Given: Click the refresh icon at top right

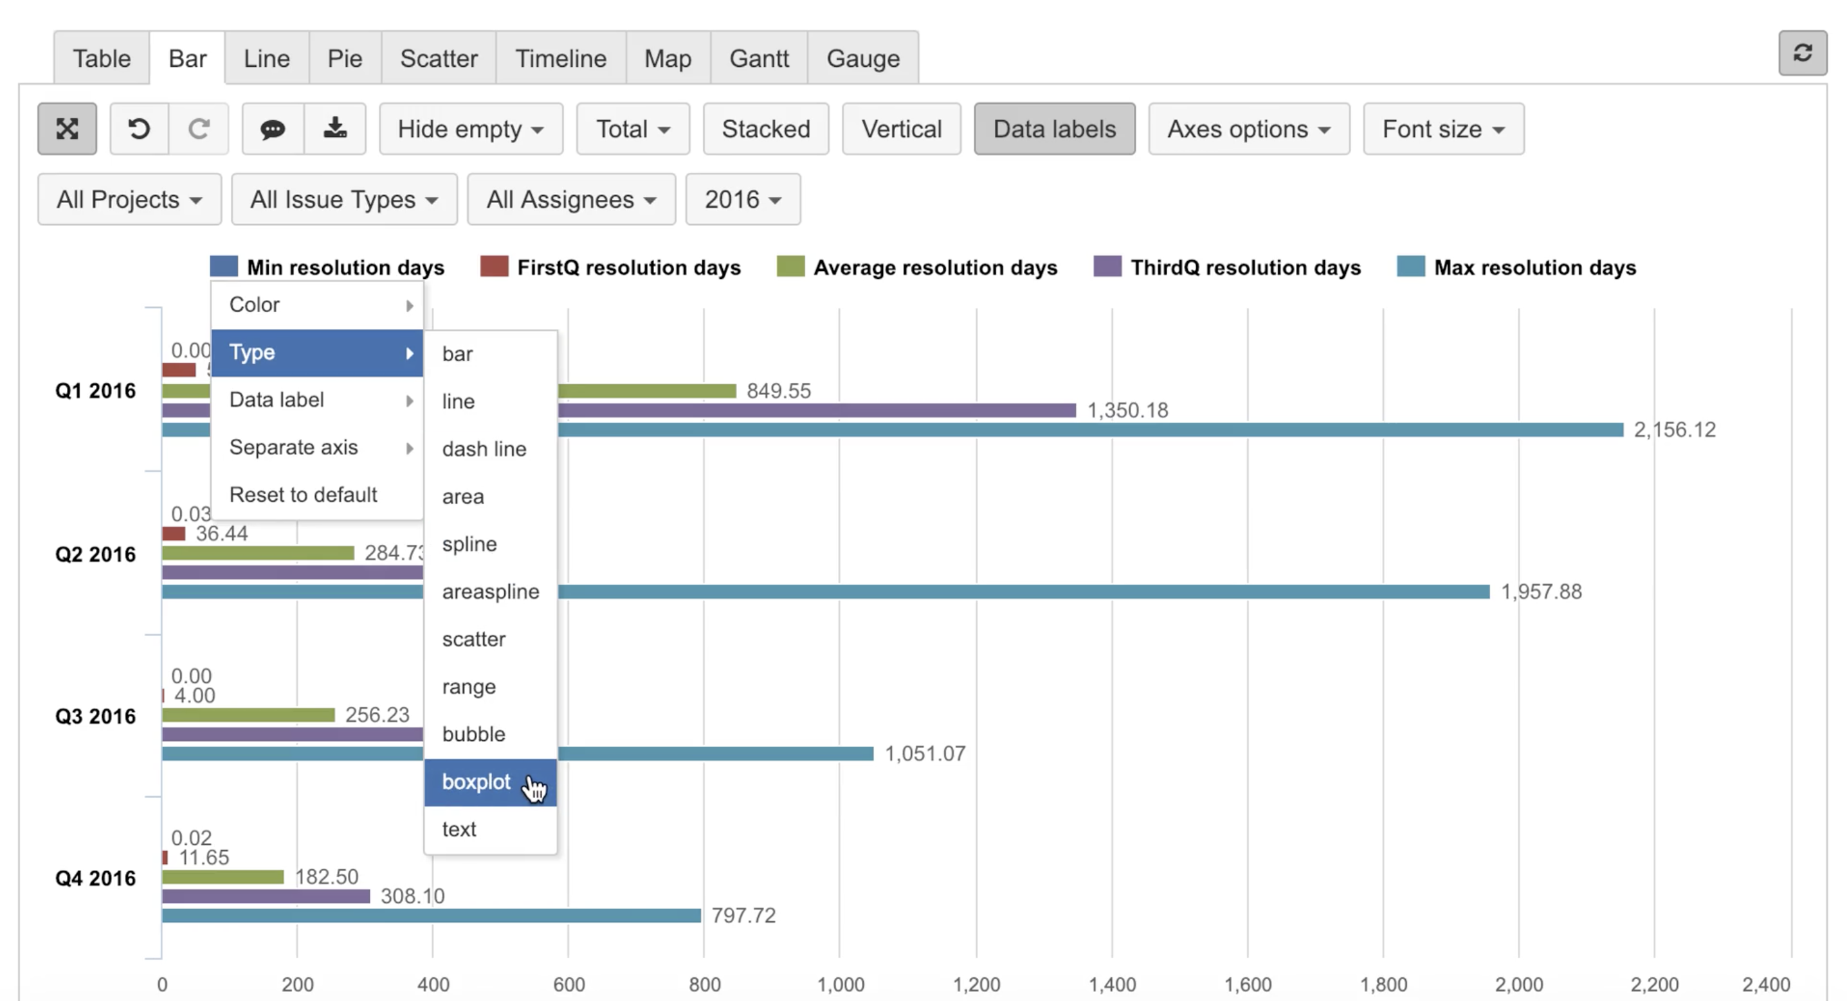Looking at the screenshot, I should [x=1802, y=53].
